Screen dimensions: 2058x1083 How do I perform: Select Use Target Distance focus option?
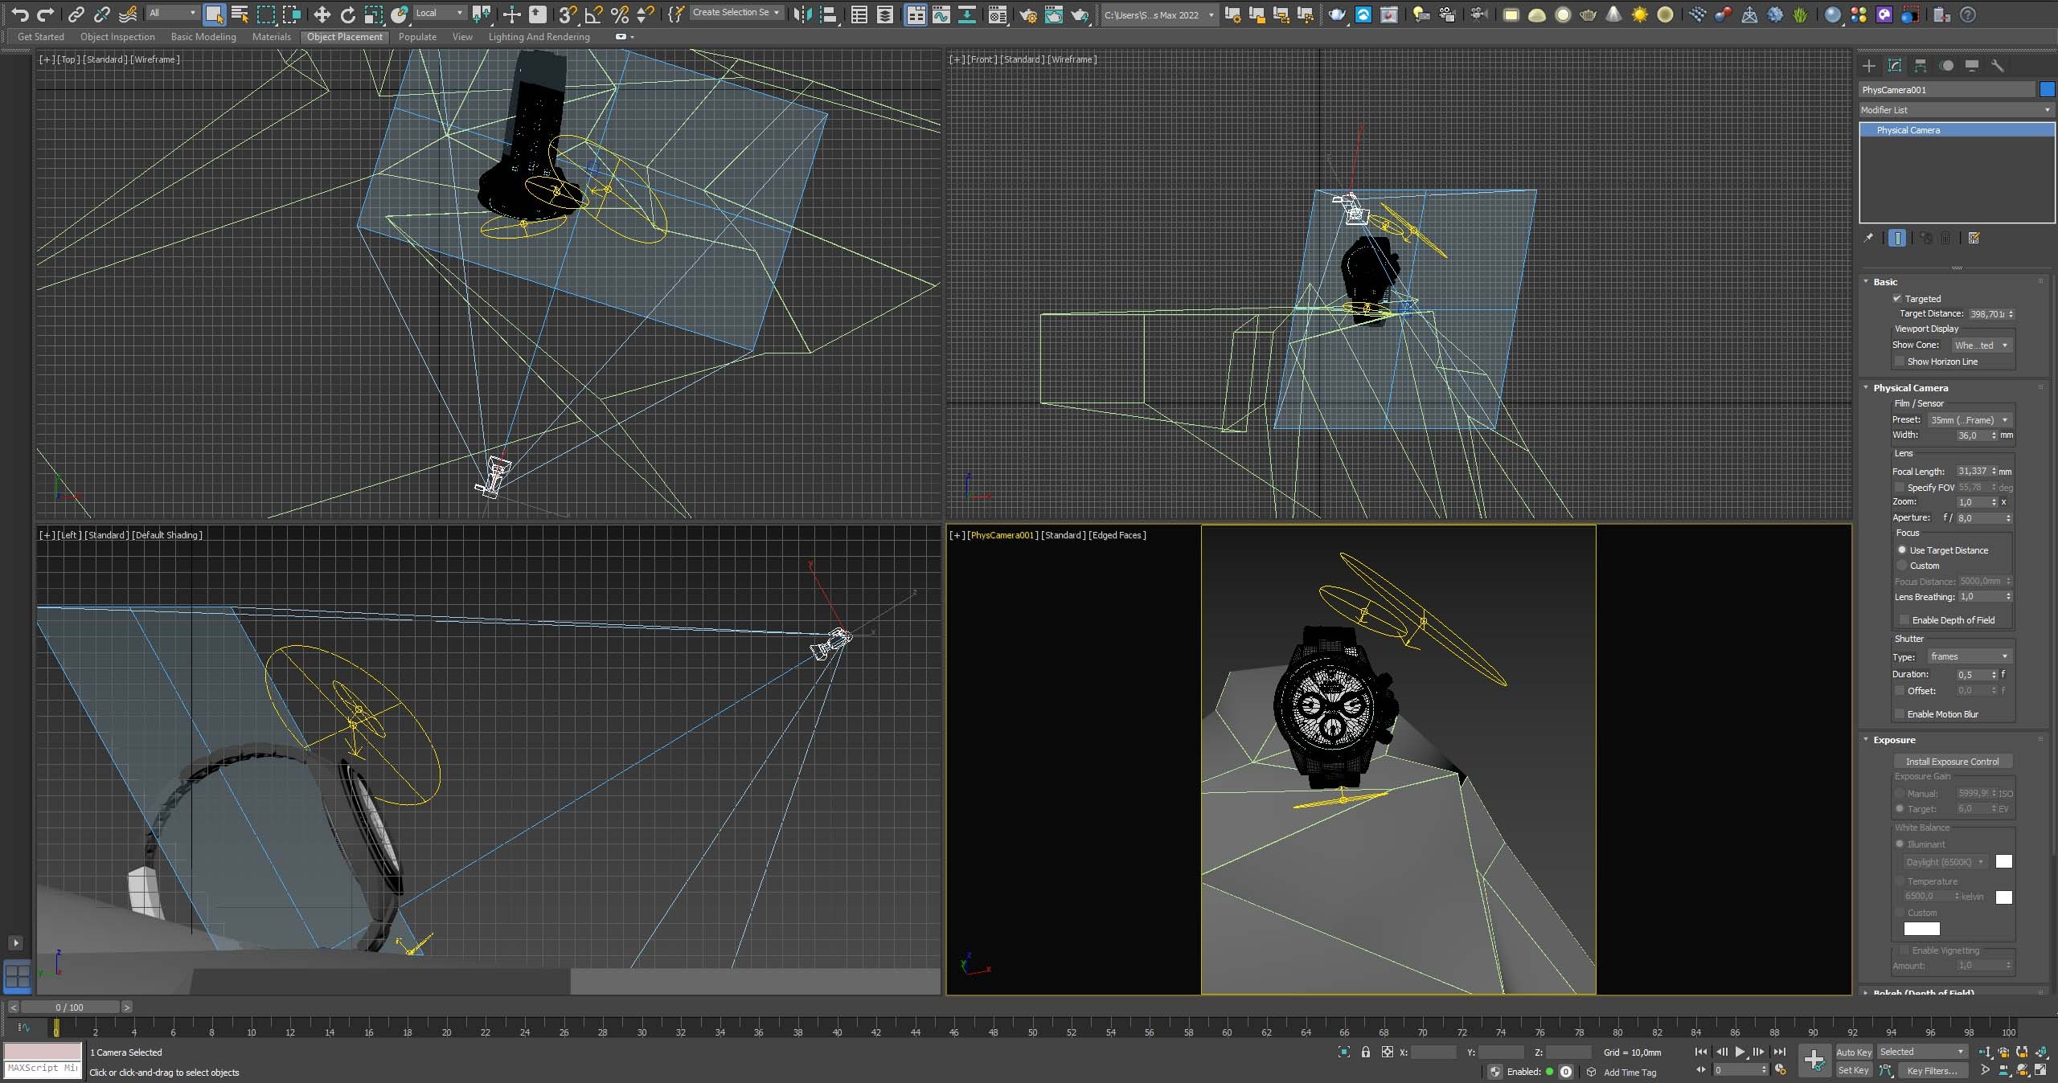click(x=1902, y=550)
